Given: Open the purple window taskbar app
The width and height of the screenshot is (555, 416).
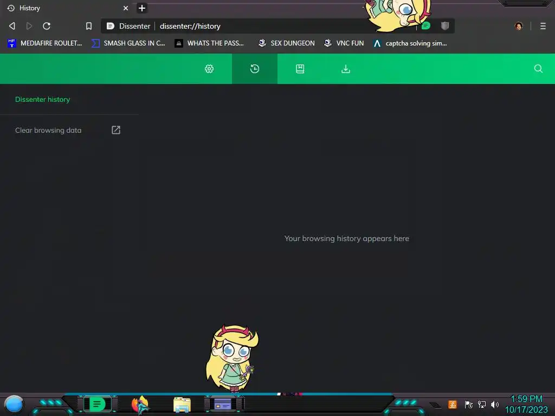Looking at the screenshot, I should point(223,404).
